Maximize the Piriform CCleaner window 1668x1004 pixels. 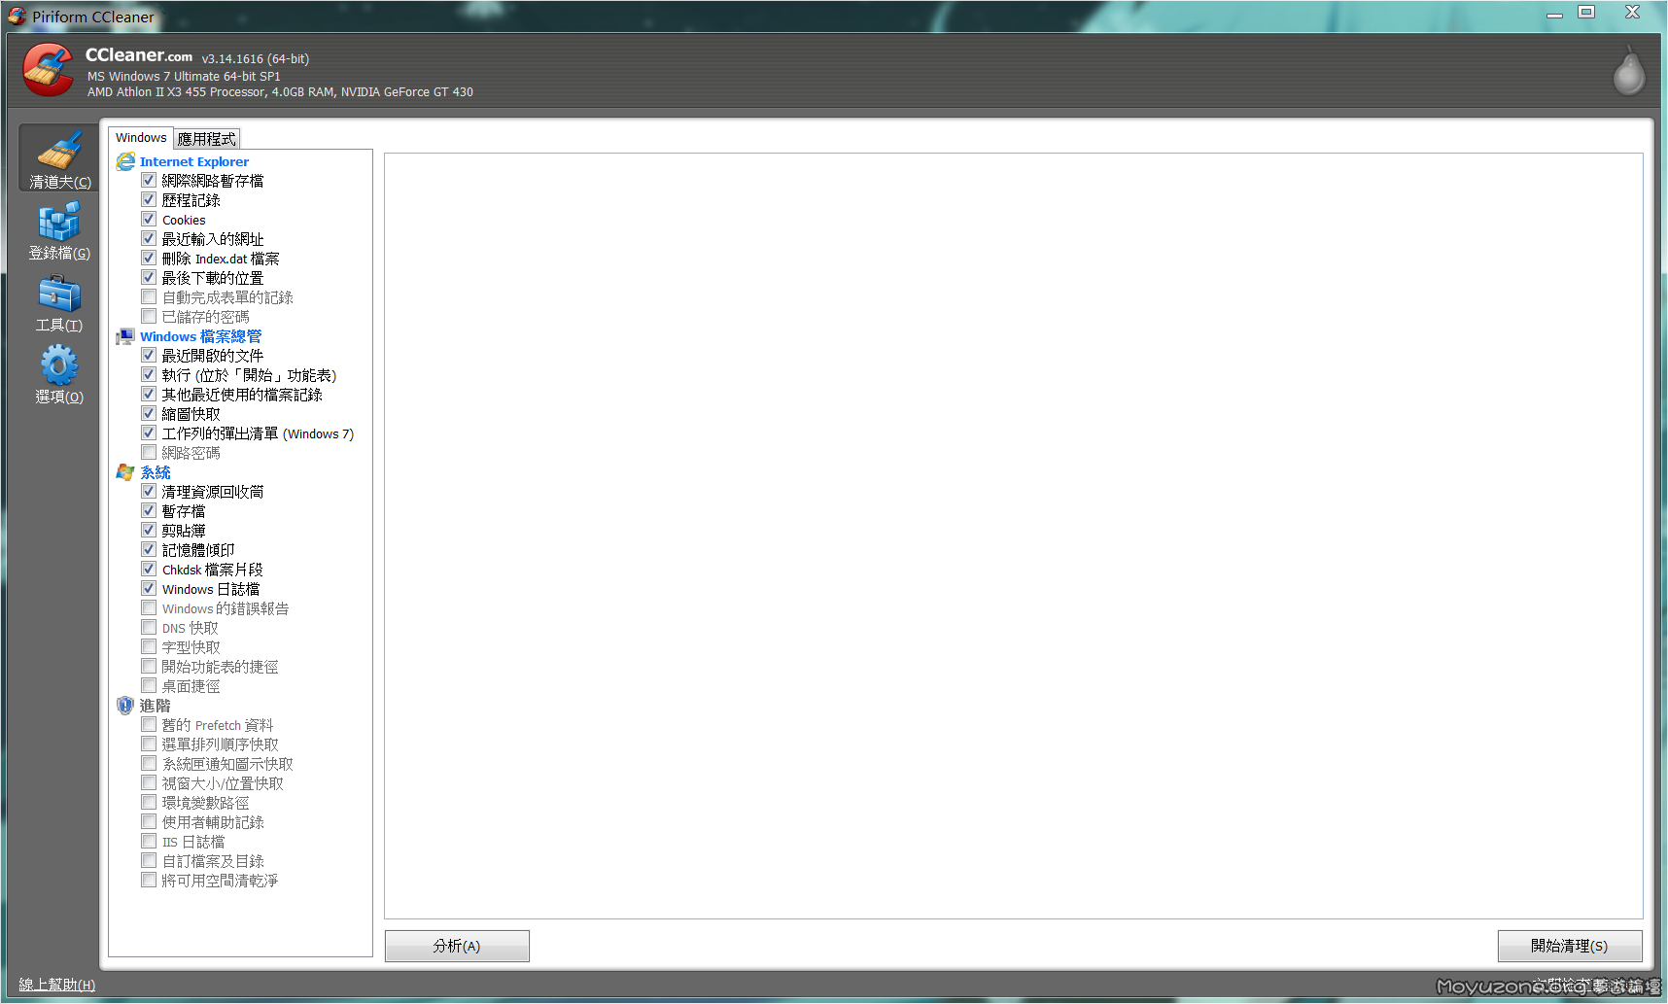pyautogui.click(x=1587, y=13)
